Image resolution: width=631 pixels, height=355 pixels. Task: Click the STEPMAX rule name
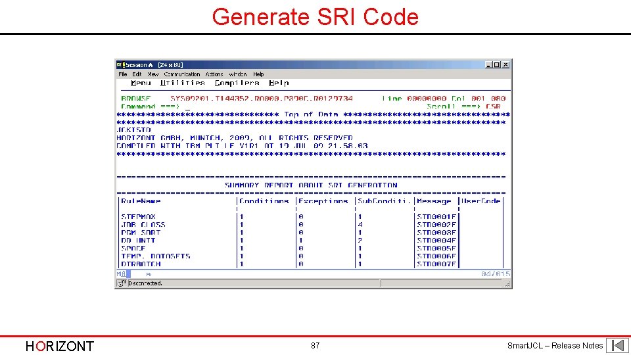138,217
